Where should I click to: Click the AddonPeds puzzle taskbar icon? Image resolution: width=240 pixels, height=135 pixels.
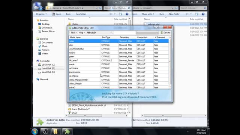pyautogui.click(x=67, y=132)
